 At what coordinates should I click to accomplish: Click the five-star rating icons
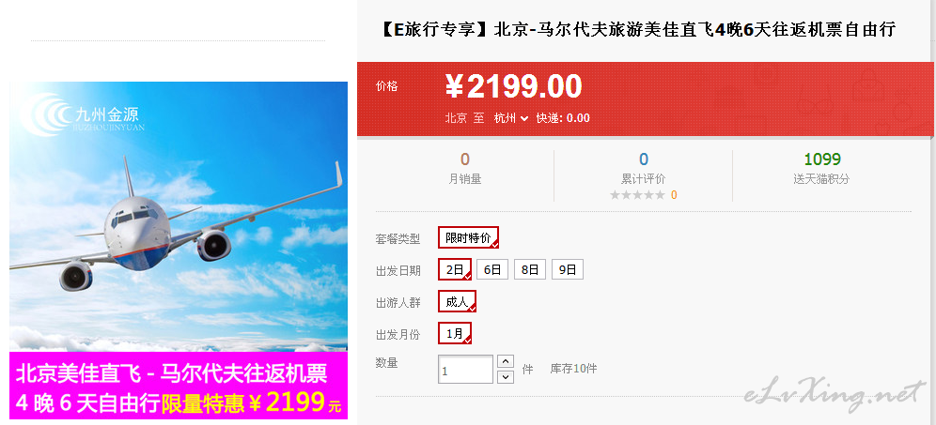(637, 195)
